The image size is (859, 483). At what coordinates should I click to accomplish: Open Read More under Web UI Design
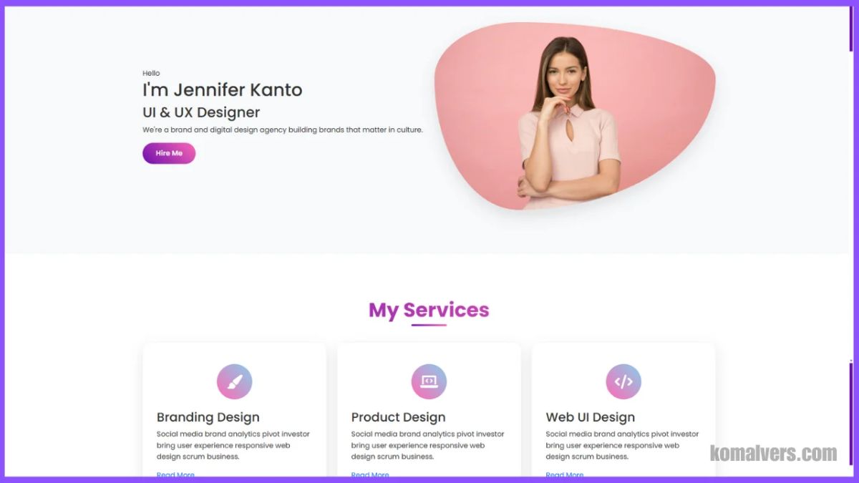[x=565, y=474]
